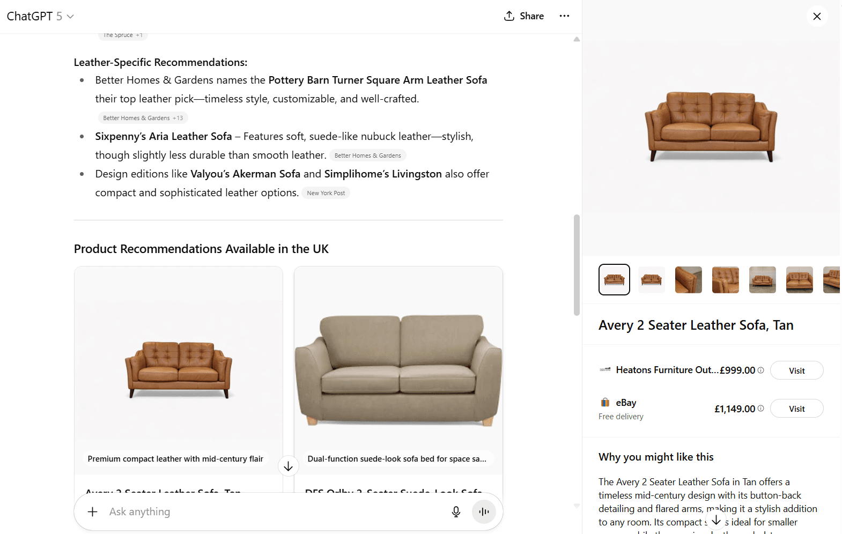The height and width of the screenshot is (534, 842).
Task: Select the second sofa thumbnail image
Action: tap(651, 279)
